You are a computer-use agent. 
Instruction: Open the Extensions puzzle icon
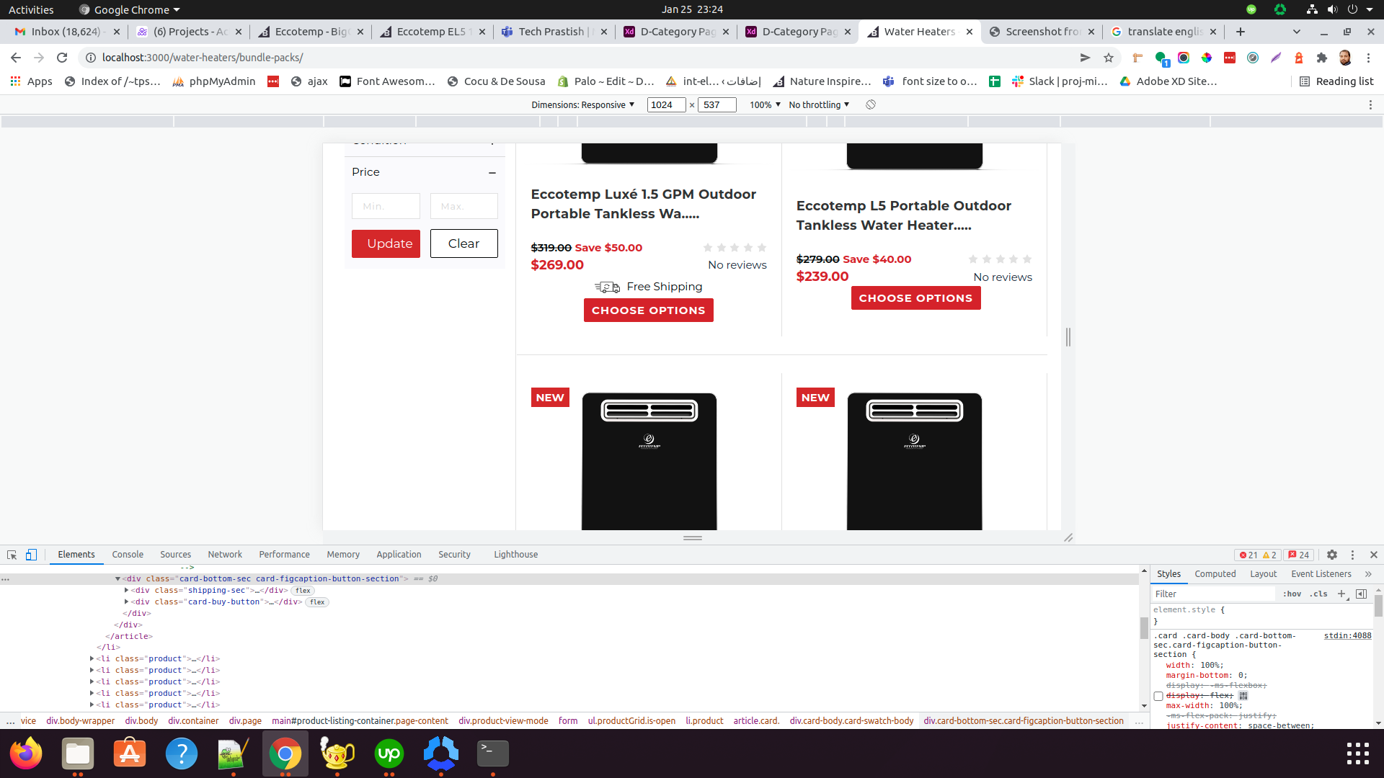1322,58
